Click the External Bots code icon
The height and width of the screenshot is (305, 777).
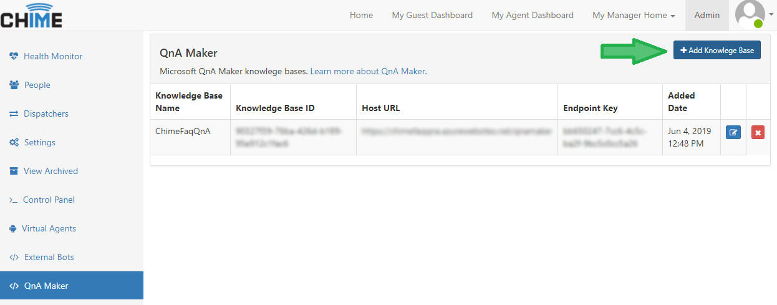point(14,257)
